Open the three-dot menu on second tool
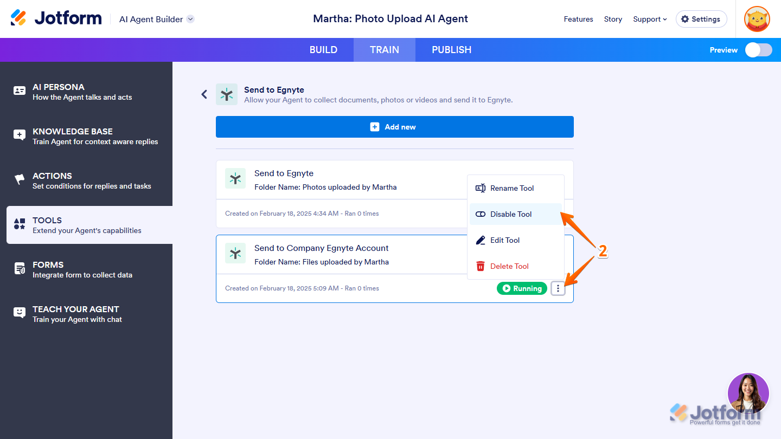Image resolution: width=781 pixels, height=439 pixels. 558,288
